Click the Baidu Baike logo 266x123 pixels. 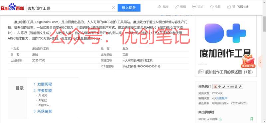12,7
